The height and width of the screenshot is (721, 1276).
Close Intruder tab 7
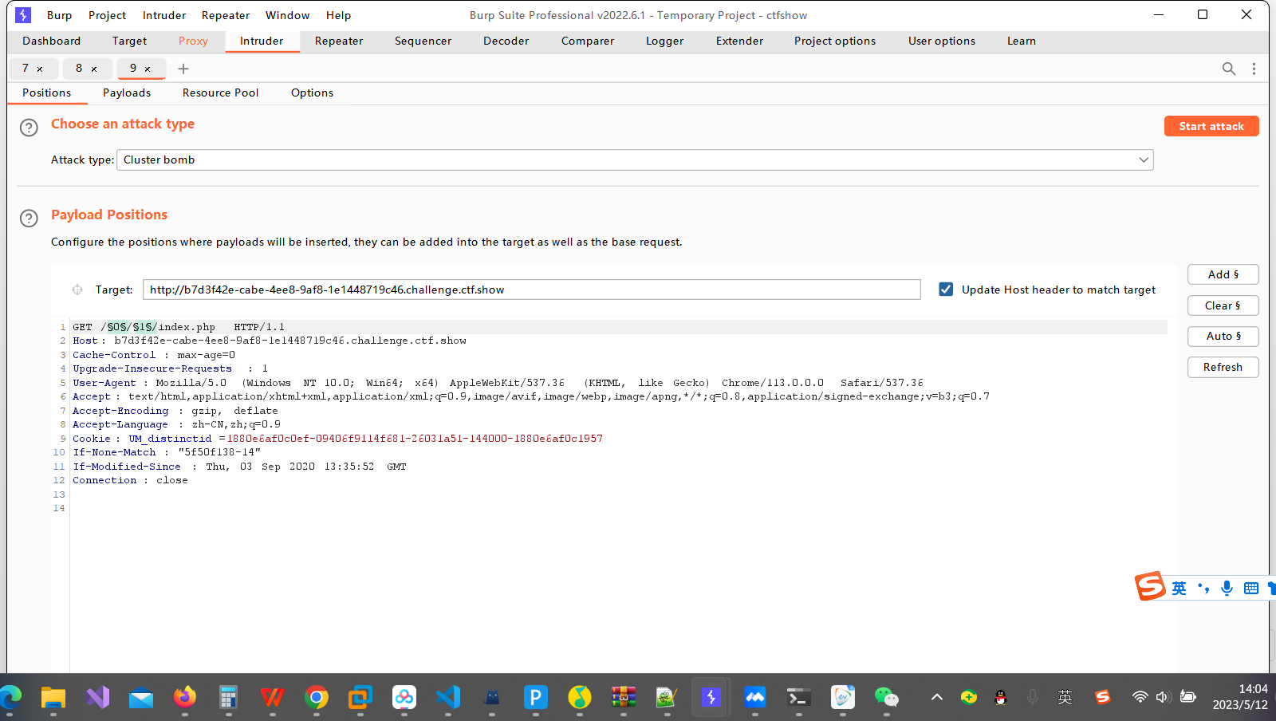(x=40, y=69)
